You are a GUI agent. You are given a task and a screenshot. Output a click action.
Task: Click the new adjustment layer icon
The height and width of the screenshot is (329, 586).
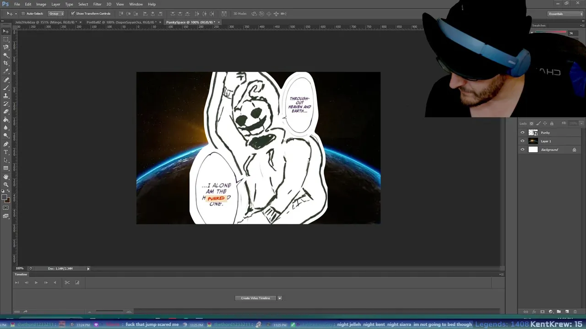click(550, 312)
